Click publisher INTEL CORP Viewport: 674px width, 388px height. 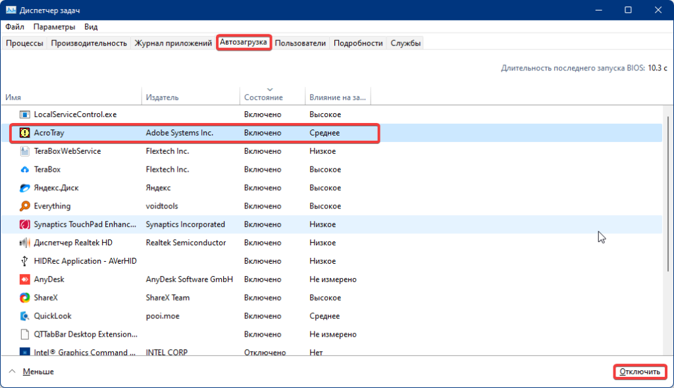pyautogui.click(x=167, y=352)
